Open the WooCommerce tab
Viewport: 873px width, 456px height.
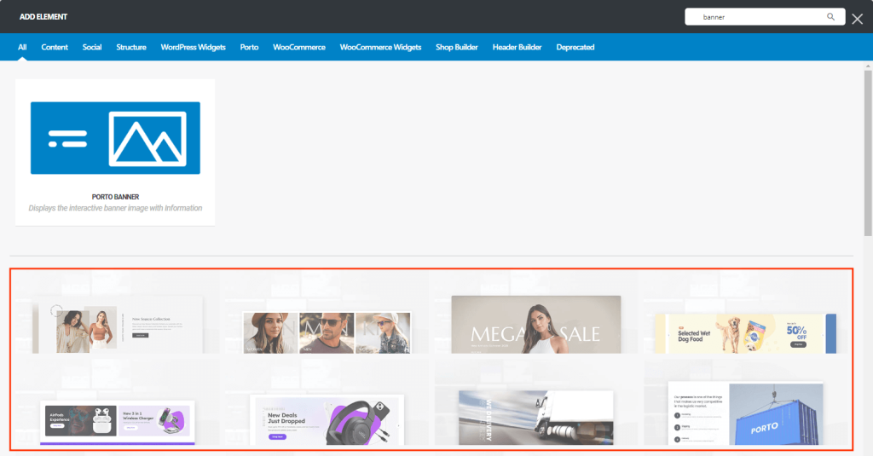pyautogui.click(x=299, y=47)
